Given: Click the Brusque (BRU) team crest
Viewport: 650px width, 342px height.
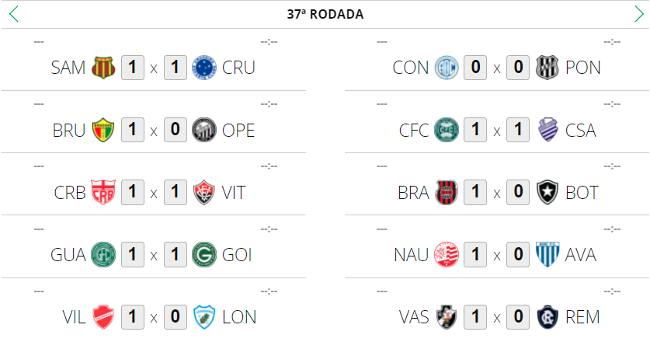Looking at the screenshot, I should pos(103,130).
